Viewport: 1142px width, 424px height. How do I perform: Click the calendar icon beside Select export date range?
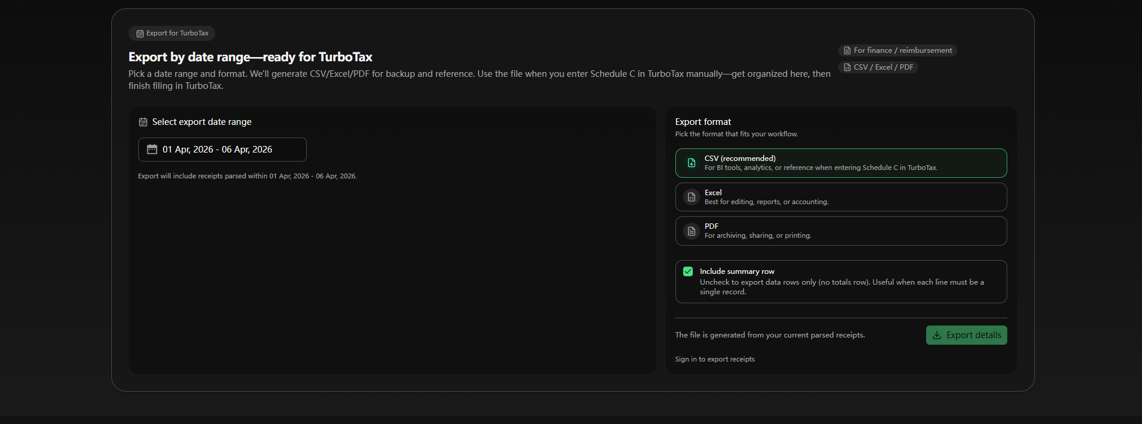[x=143, y=122]
